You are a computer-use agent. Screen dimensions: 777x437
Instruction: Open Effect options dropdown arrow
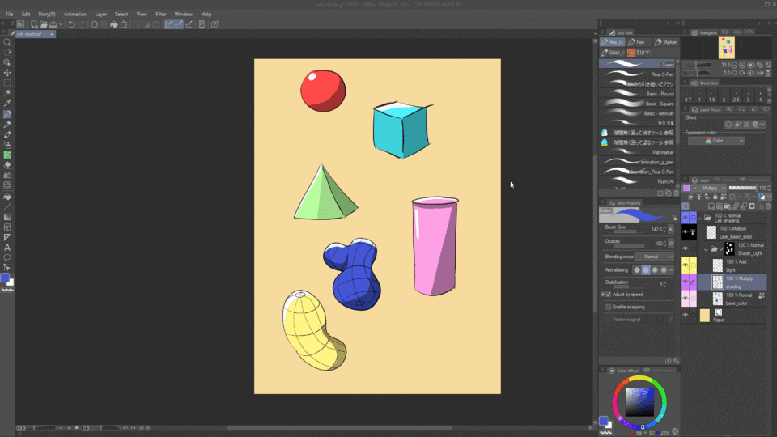[x=762, y=125]
